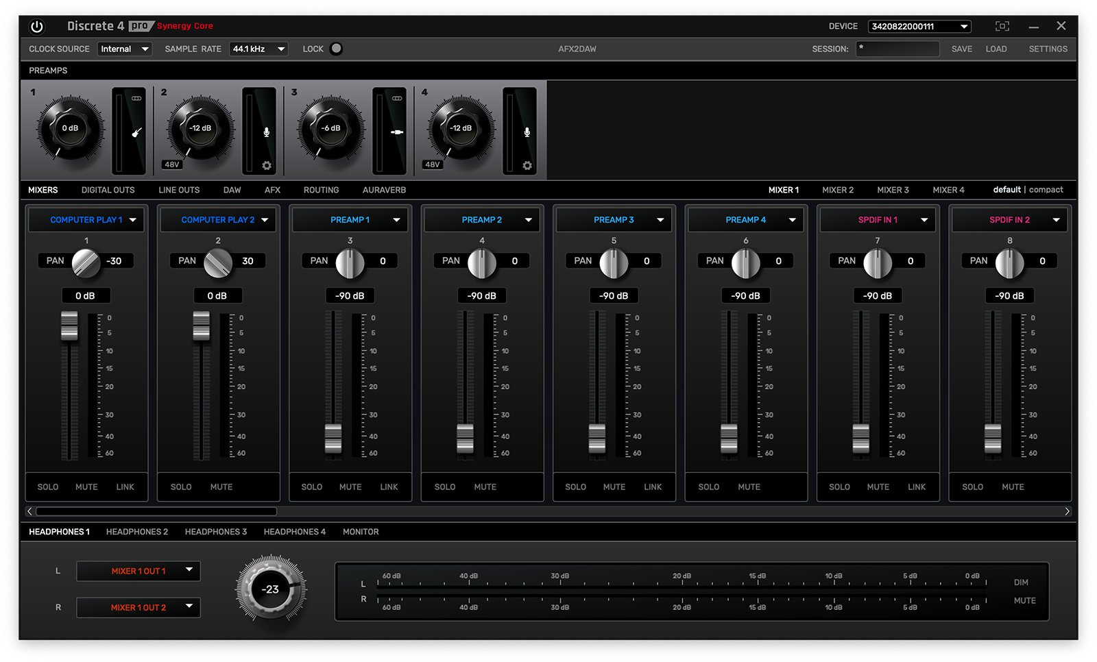This screenshot has height=662, width=1097.
Task: Click the power icon beside Discrete 4
Action: (37, 27)
